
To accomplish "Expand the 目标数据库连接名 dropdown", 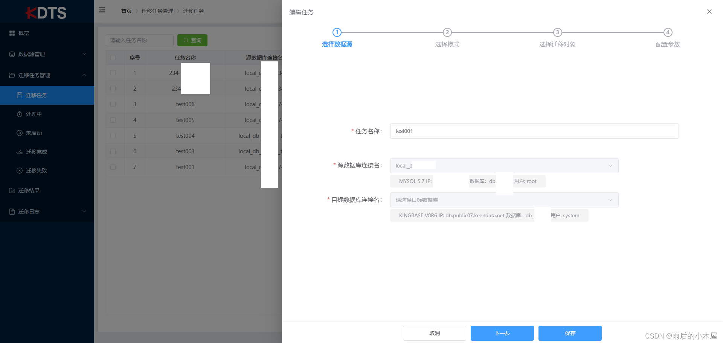I will coord(610,200).
